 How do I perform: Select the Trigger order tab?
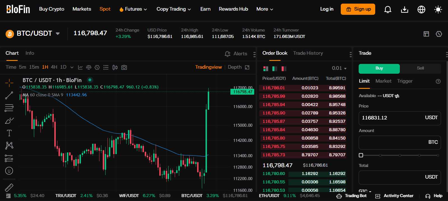point(405,81)
